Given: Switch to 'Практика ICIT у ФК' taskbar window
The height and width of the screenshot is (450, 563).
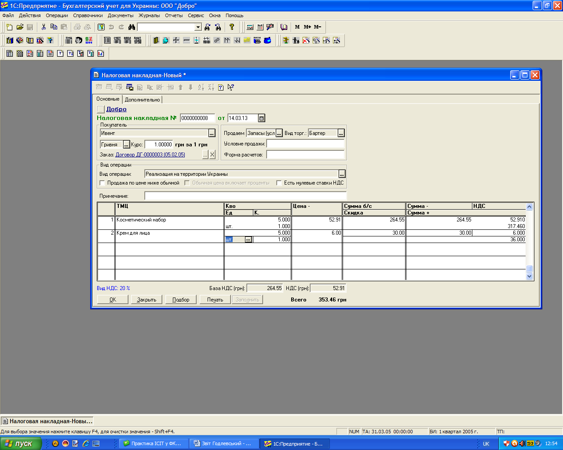Looking at the screenshot, I should pos(154,444).
